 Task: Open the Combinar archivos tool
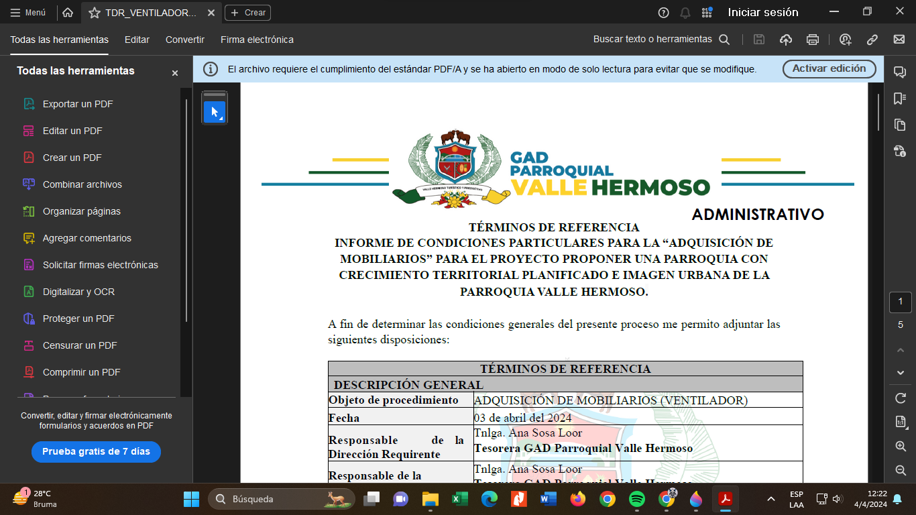coord(82,184)
